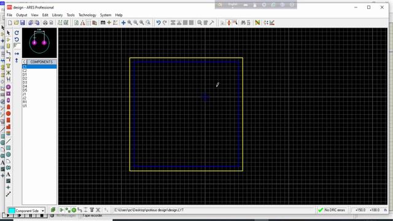The width and height of the screenshot is (393, 221).
Task: Select the Zone mode tool
Action: (8, 66)
